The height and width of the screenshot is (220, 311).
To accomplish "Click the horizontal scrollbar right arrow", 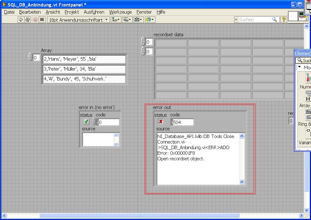I will click(301, 215).
